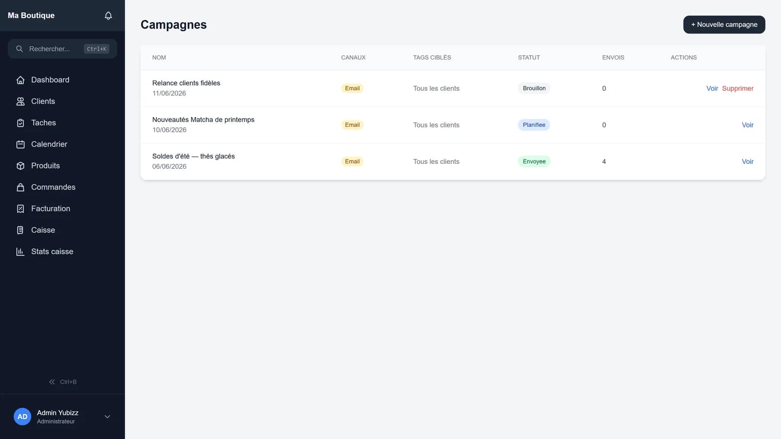781x439 pixels.
Task: Expand the Admin Yubizz account menu chevron
Action: click(x=107, y=417)
